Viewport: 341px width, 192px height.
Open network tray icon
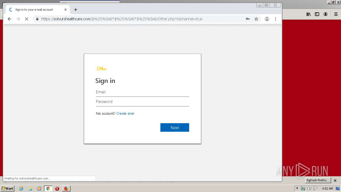(303, 189)
